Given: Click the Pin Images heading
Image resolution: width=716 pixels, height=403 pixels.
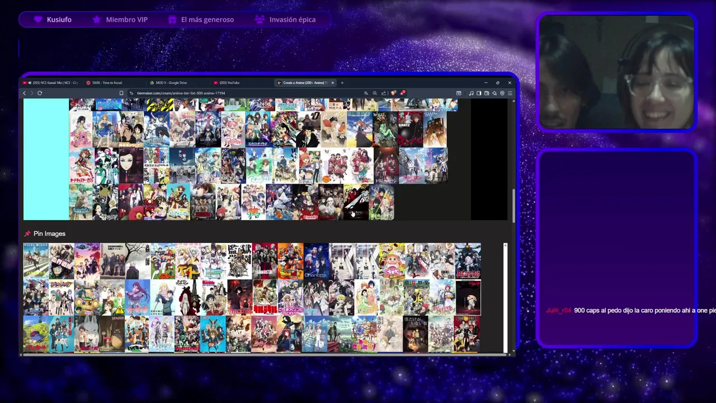Looking at the screenshot, I should [x=49, y=233].
